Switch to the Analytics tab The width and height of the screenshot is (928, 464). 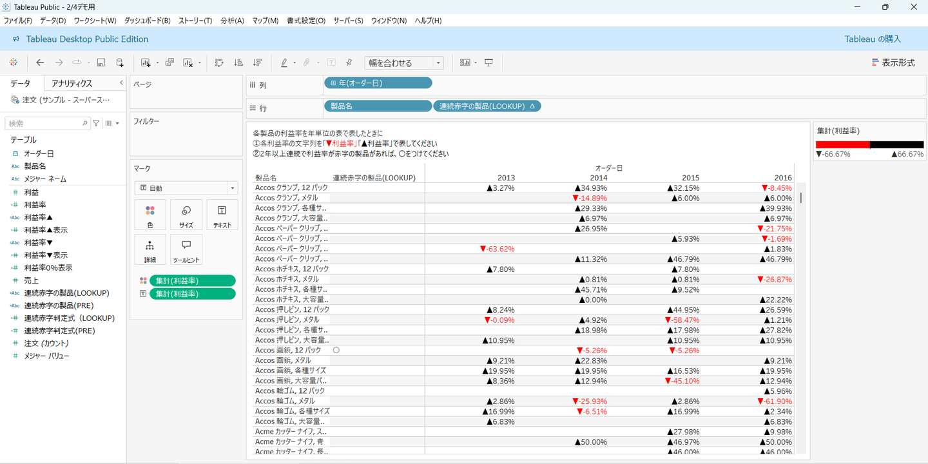[72, 84]
